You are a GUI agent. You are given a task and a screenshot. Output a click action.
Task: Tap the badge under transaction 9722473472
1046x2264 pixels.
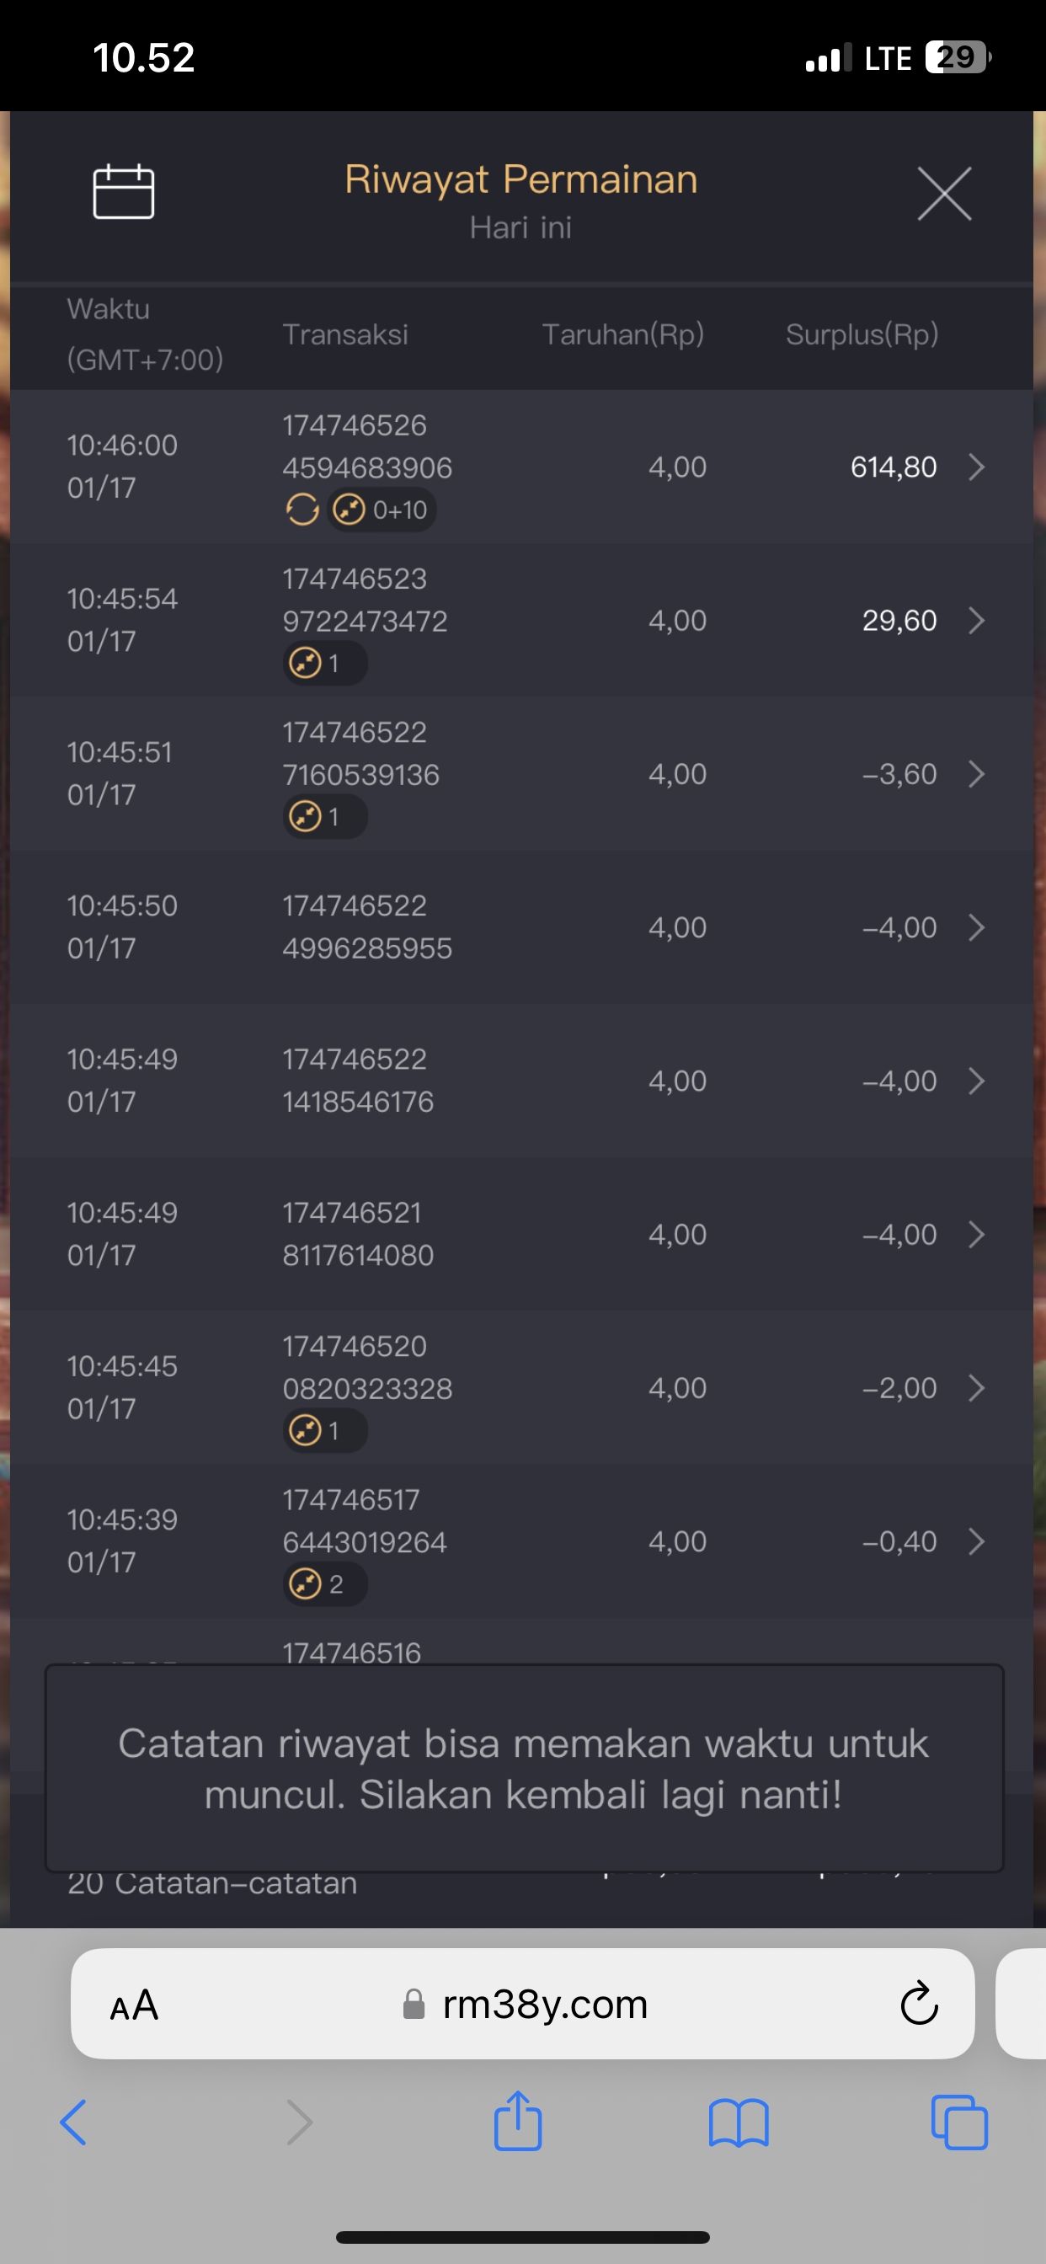[323, 664]
